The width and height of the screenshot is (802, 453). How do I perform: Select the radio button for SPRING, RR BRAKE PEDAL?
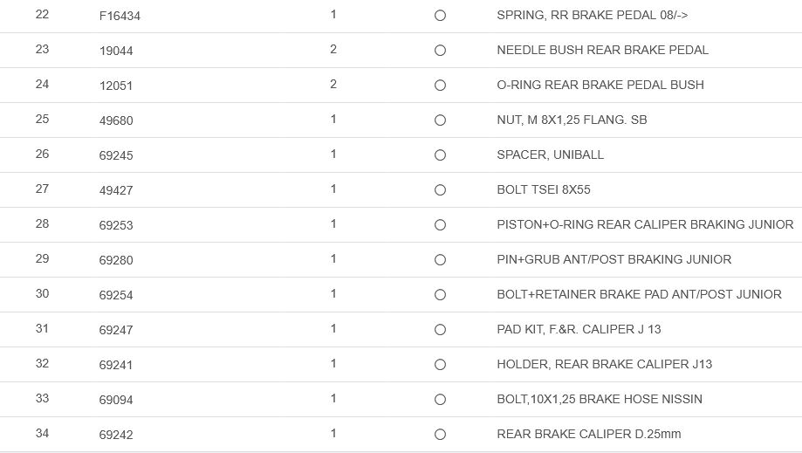[x=440, y=16]
